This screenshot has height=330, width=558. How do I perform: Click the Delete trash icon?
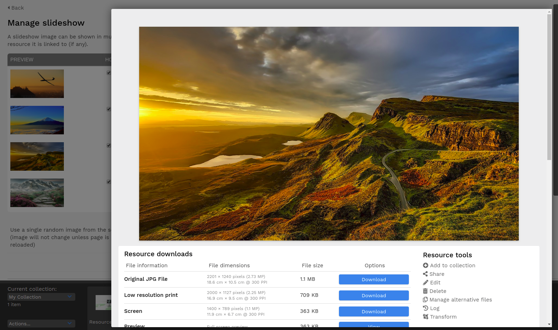tap(425, 291)
